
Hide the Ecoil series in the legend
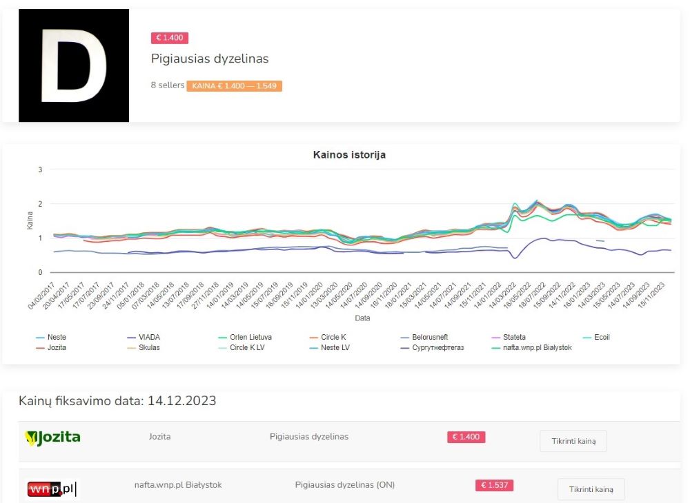[x=596, y=338]
